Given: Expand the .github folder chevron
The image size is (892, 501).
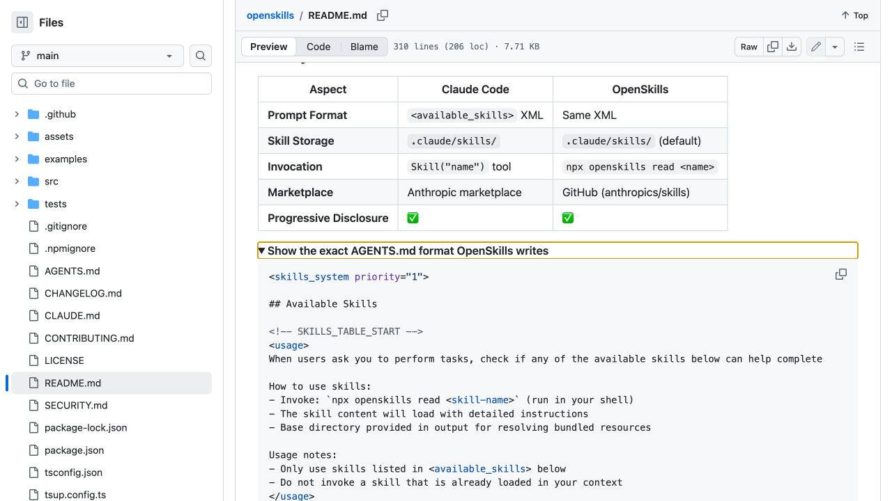Looking at the screenshot, I should tap(17, 114).
